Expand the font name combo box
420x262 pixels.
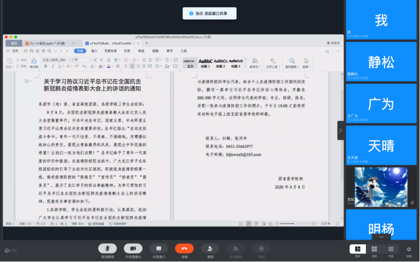66,60
